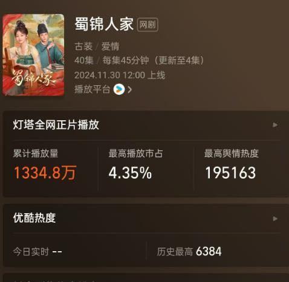Tap the 灯塔全网正片播放 header
The width and height of the screenshot is (289, 282).
[56, 125]
